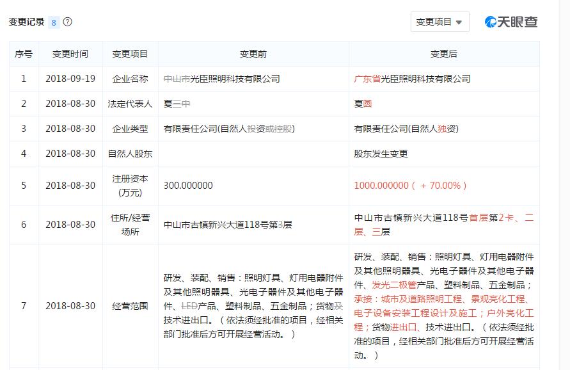Viewport: 570px width, 370px height.
Task: Click the new legal representative 夏圆
Action: [x=363, y=104]
